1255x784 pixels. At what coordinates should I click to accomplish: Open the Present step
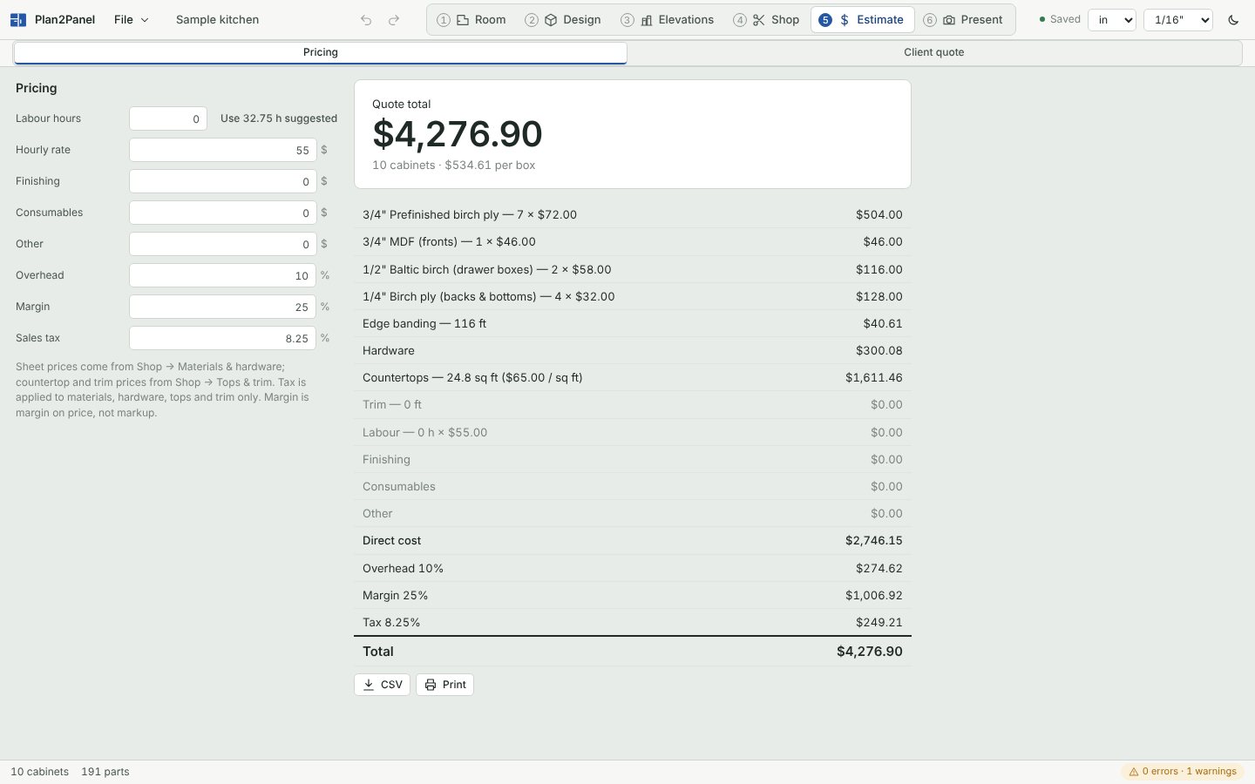pos(964,19)
